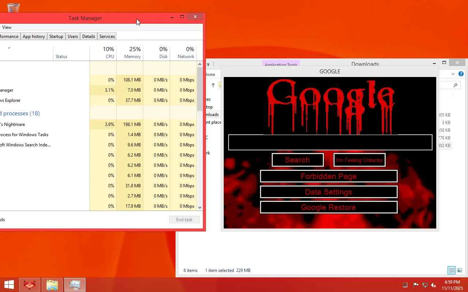Click the 31.8 MB memory cell
The image size is (468, 292).
tap(130, 186)
